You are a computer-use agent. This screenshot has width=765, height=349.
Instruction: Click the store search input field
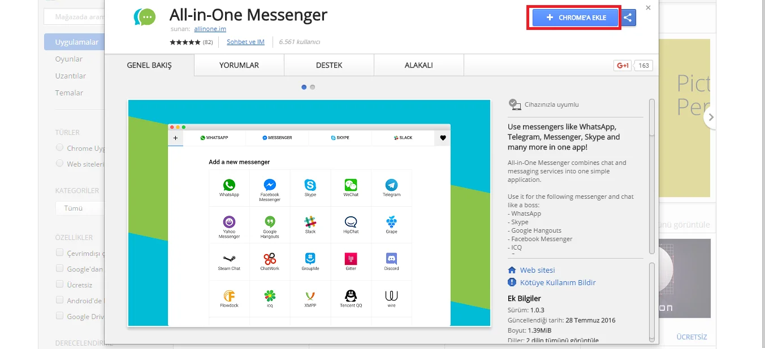tap(76, 17)
